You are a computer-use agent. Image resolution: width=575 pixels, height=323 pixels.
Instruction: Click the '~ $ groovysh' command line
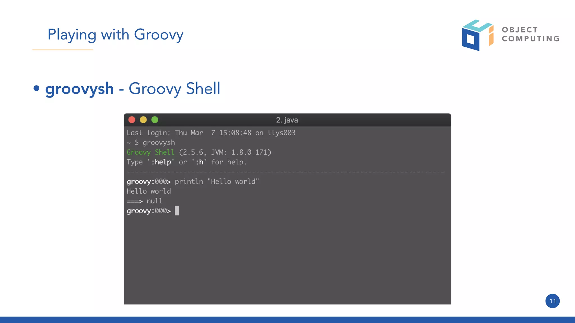click(151, 143)
